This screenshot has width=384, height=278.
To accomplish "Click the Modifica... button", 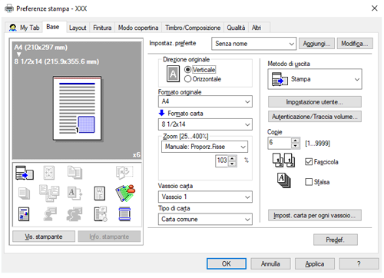I will click(x=355, y=44).
